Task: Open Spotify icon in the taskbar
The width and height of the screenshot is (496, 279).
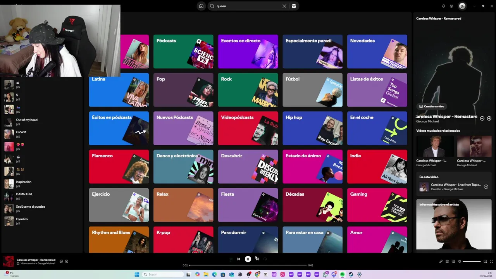Action: [342, 274]
